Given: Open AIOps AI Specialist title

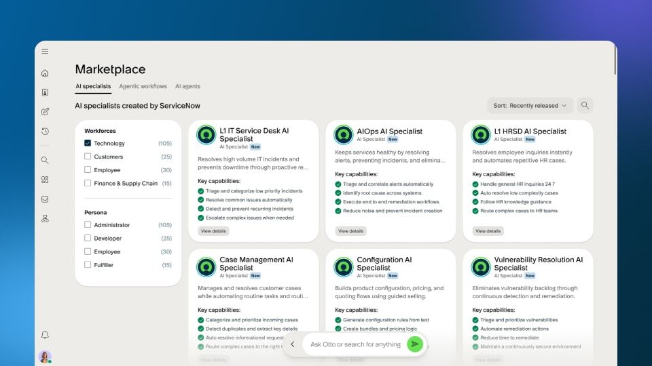Looking at the screenshot, I should (x=390, y=131).
